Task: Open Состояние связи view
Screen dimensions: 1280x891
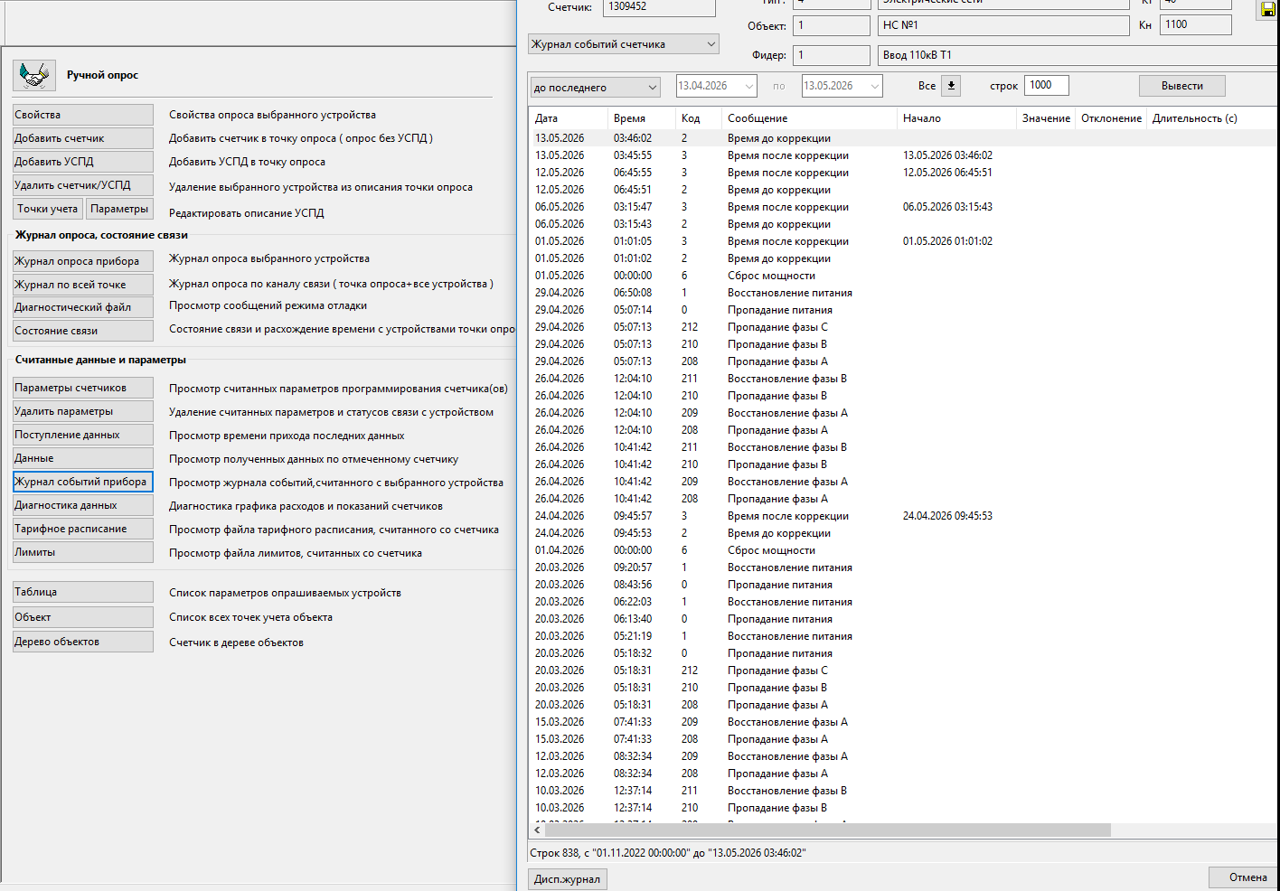Action: point(83,331)
